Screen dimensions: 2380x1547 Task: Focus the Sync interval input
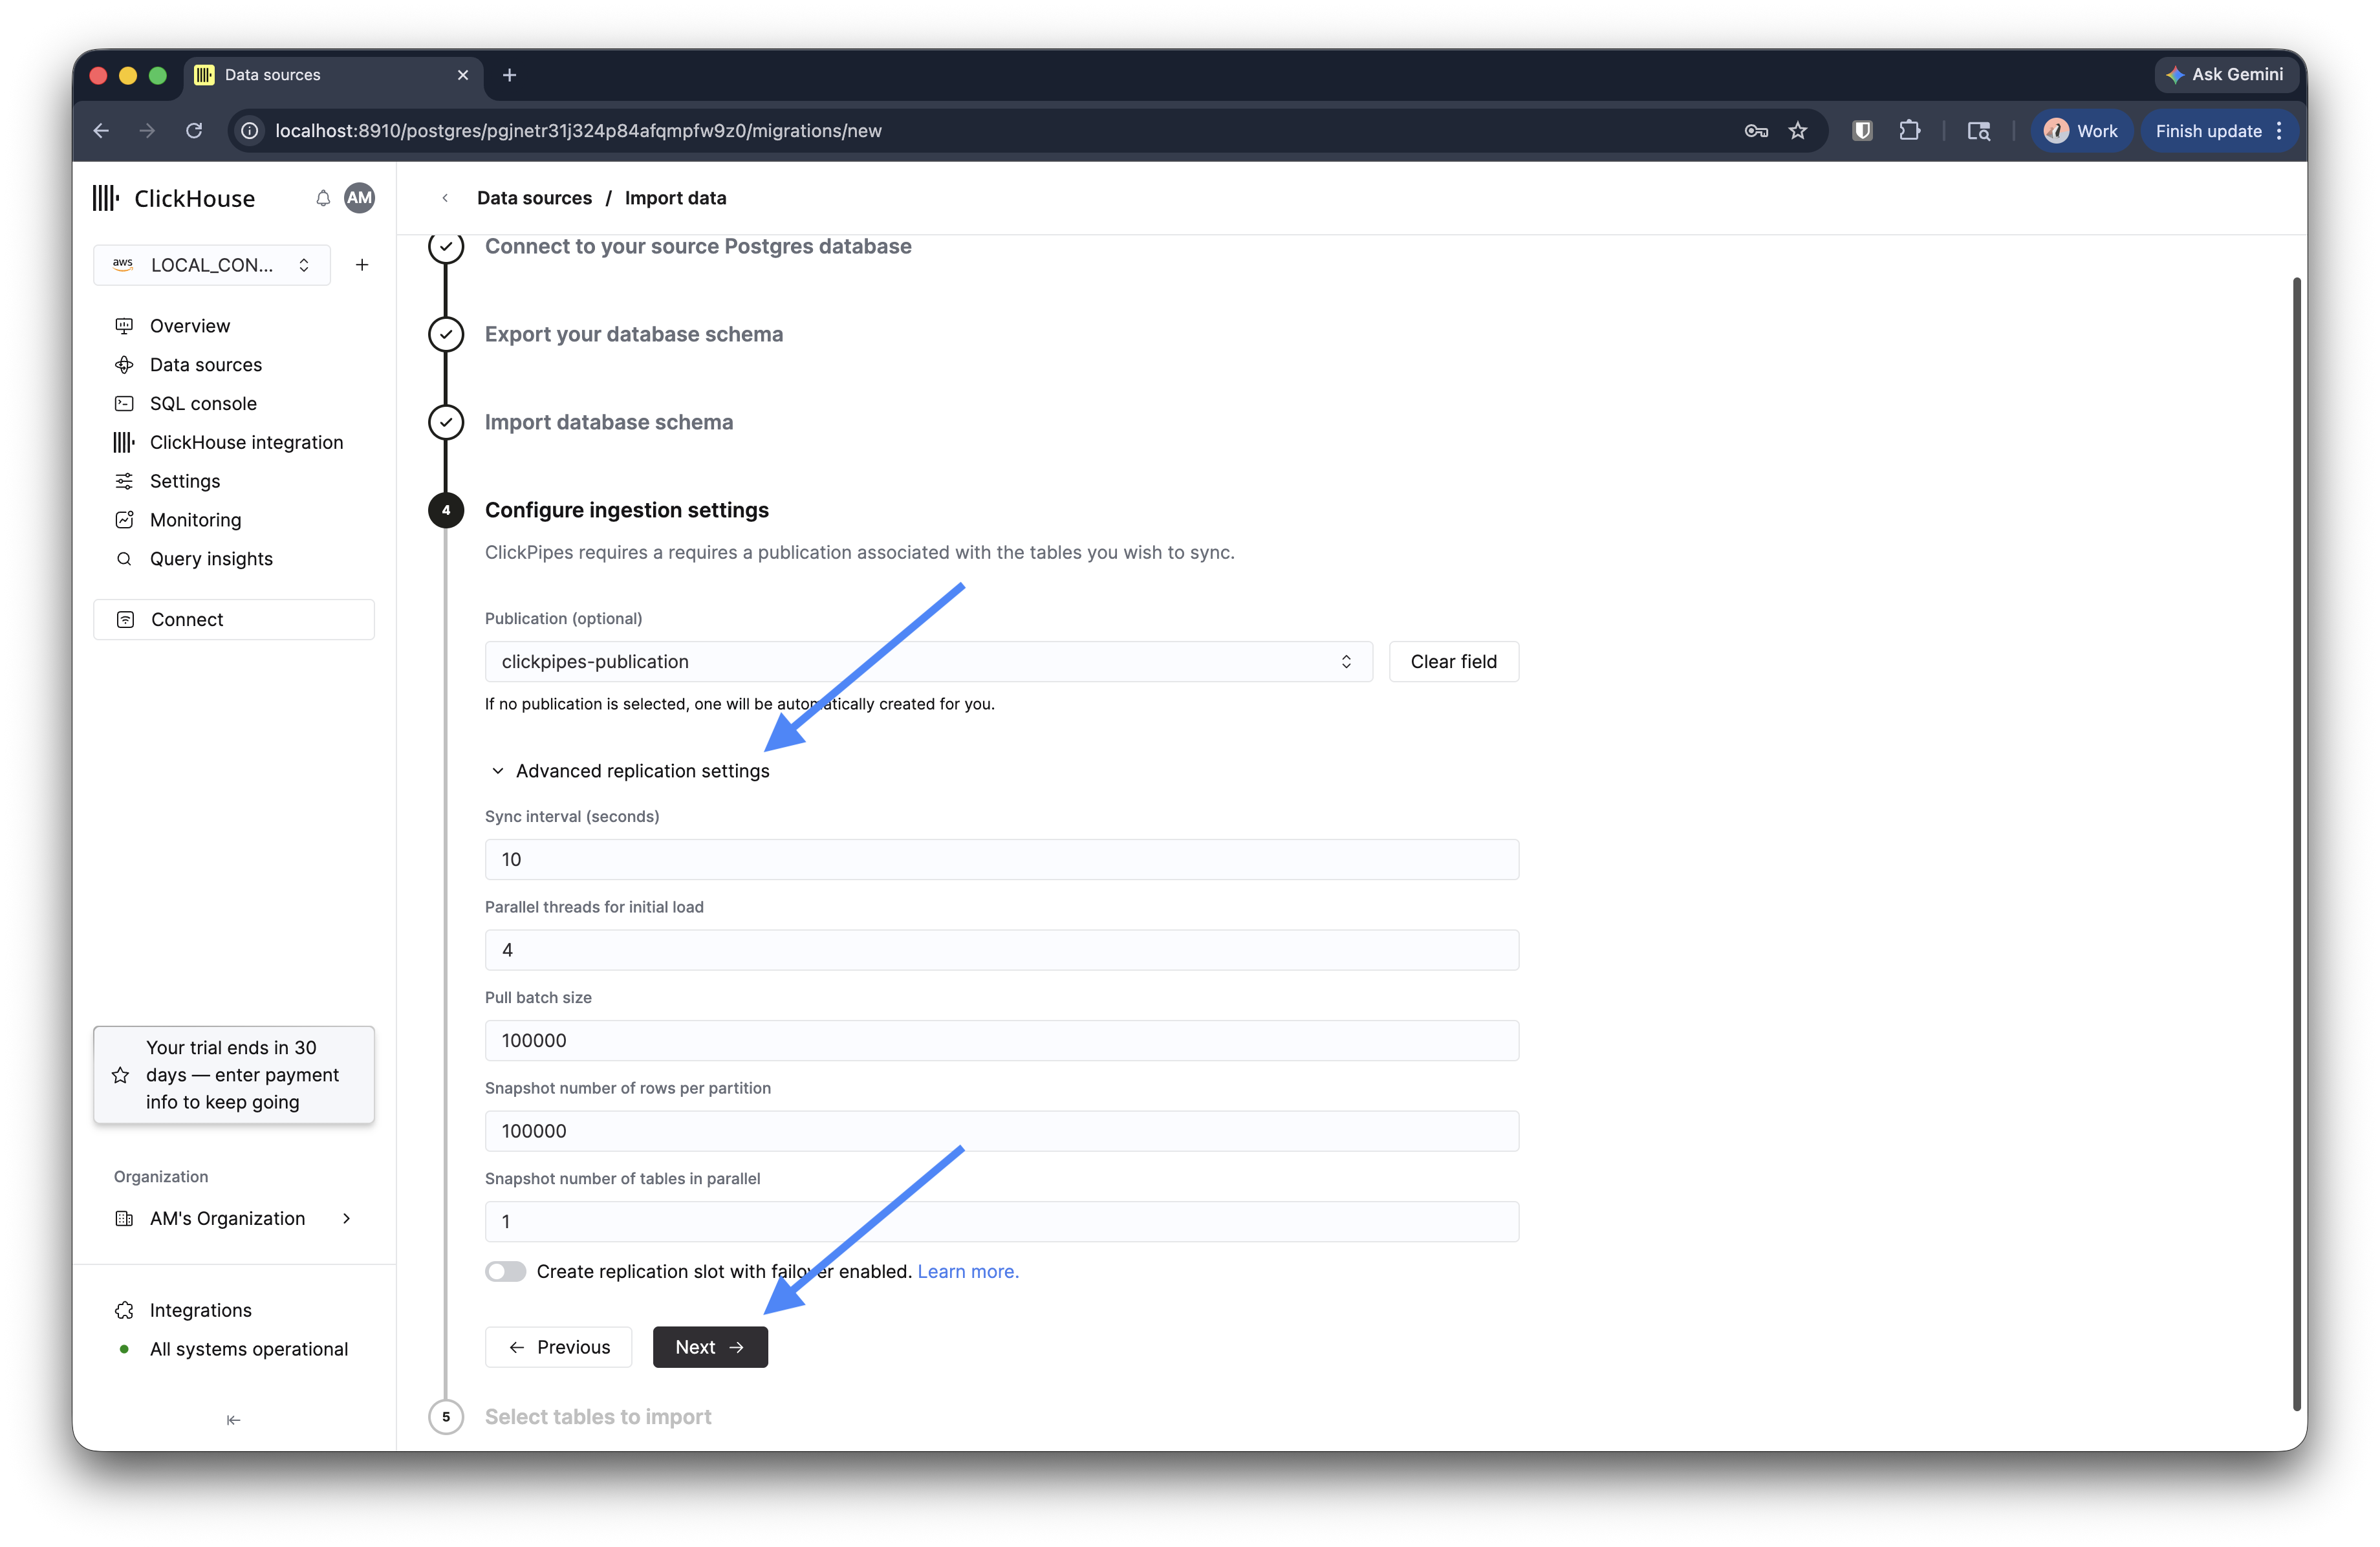pos(1001,860)
